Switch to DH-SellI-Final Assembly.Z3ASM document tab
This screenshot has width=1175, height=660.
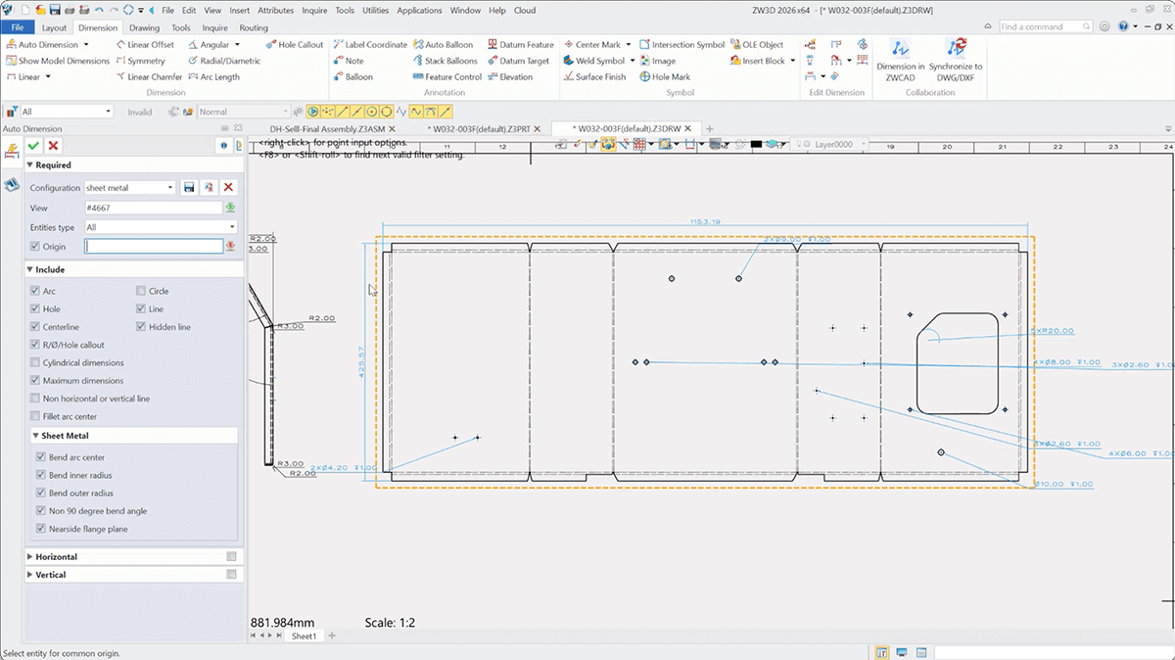327,128
